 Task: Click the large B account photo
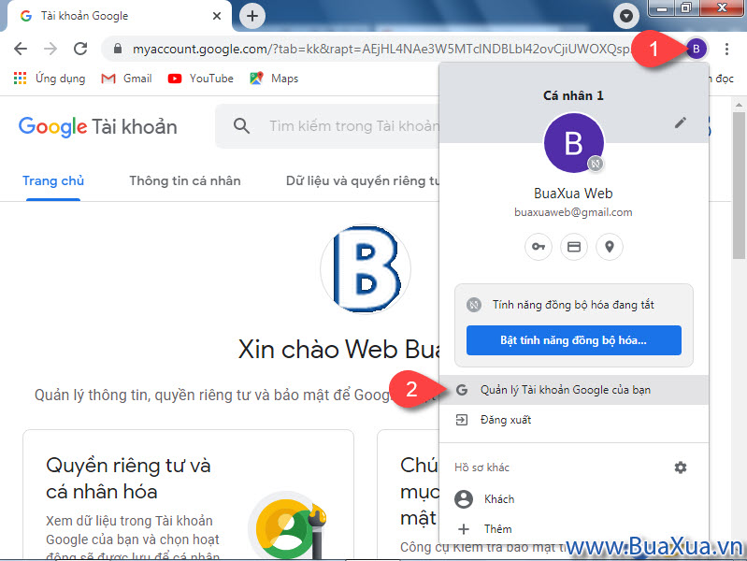(366, 270)
